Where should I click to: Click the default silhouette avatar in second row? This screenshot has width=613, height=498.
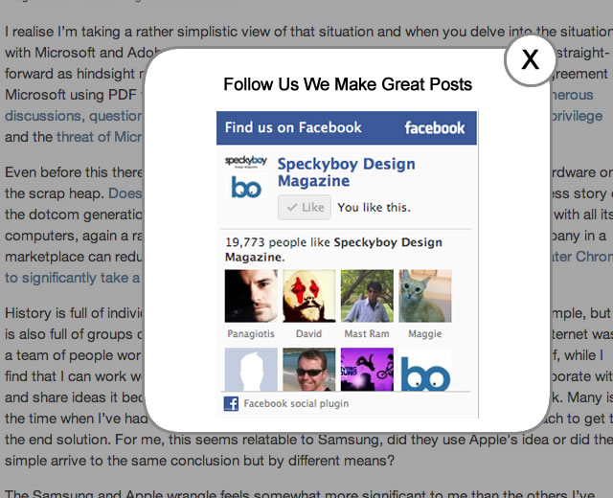click(251, 370)
